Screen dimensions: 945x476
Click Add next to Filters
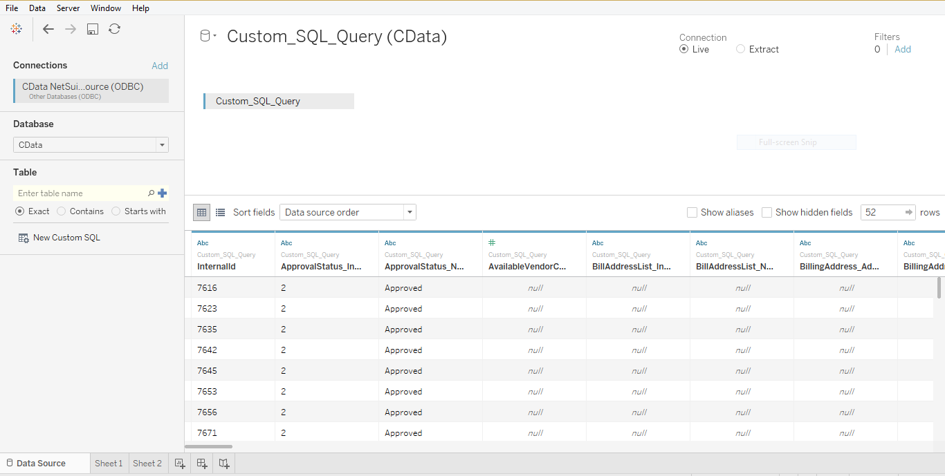(902, 49)
